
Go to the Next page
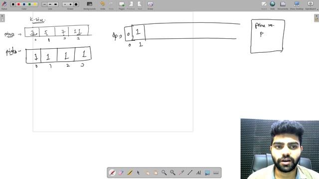coord(140,5)
